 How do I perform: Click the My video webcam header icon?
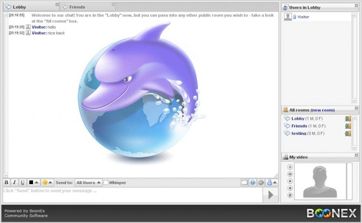[x=286, y=157]
